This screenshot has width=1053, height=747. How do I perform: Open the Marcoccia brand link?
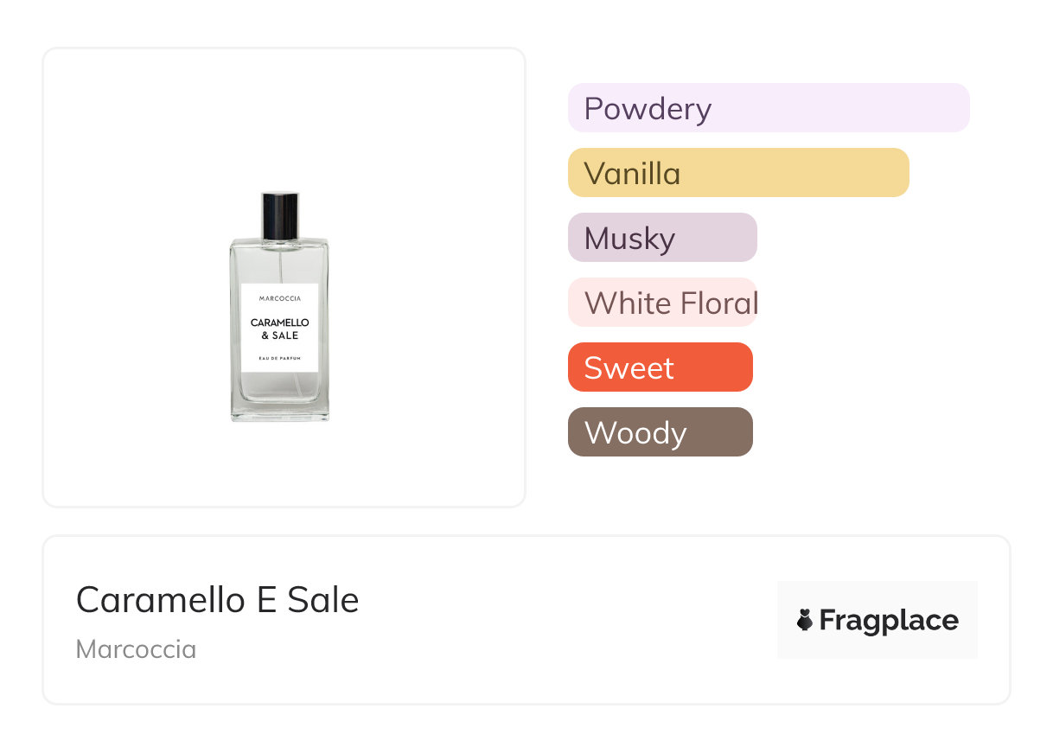pyautogui.click(x=136, y=648)
